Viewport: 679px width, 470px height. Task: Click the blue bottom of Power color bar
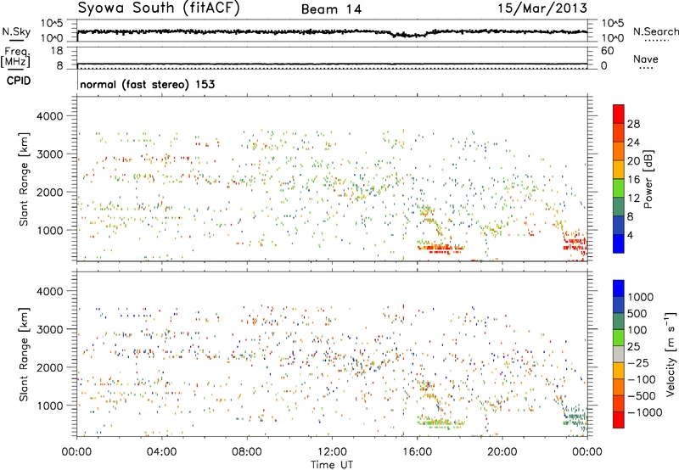619,243
